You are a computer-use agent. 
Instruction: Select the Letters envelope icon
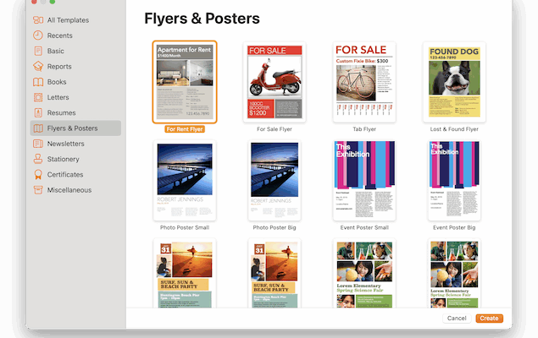(38, 97)
